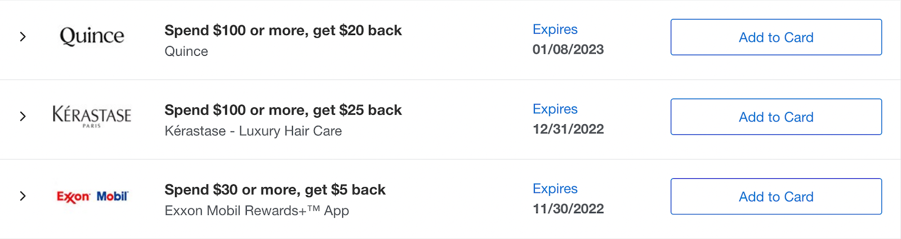This screenshot has height=239, width=901.
Task: Select 'Exxon Mobil Rewards+ App' subtitle
Action: point(257,211)
